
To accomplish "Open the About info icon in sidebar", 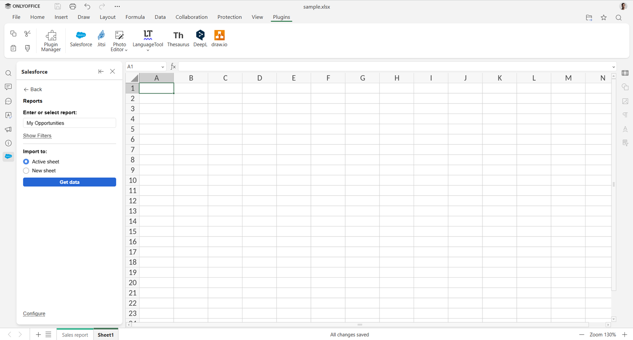I will tap(8, 143).
